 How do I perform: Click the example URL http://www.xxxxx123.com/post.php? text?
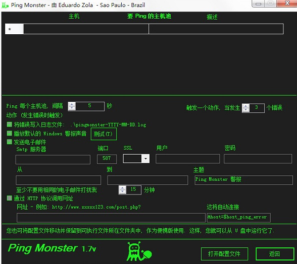coord(96,207)
